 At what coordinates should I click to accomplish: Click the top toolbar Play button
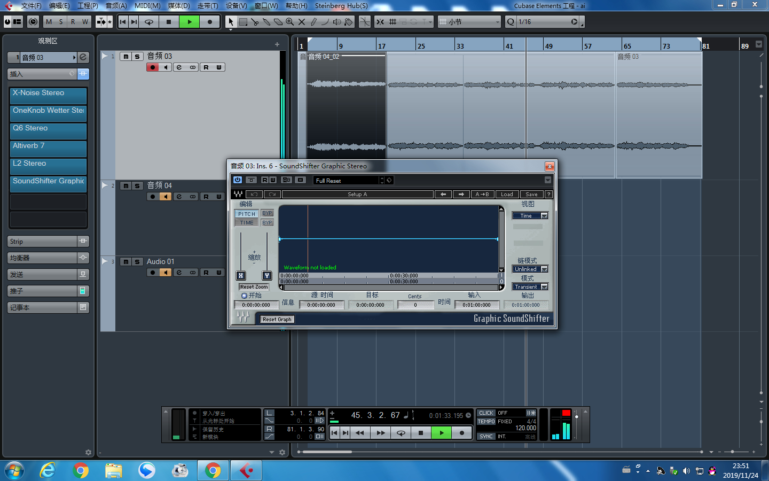pyautogui.click(x=189, y=22)
